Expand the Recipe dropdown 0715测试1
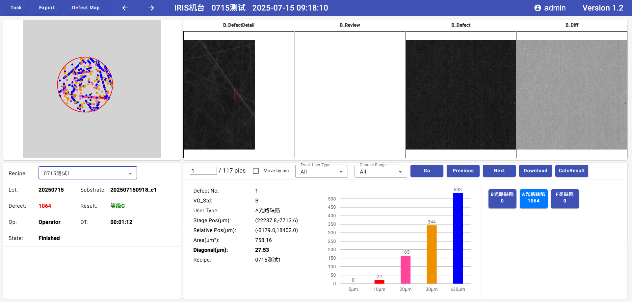632x302 pixels. 88,173
